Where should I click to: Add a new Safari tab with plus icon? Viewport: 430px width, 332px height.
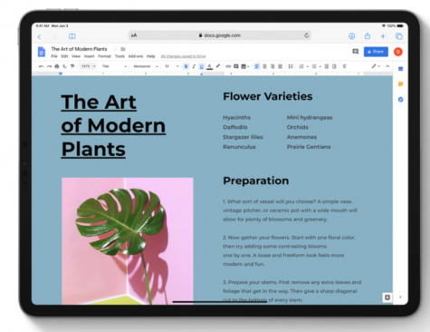[383, 36]
